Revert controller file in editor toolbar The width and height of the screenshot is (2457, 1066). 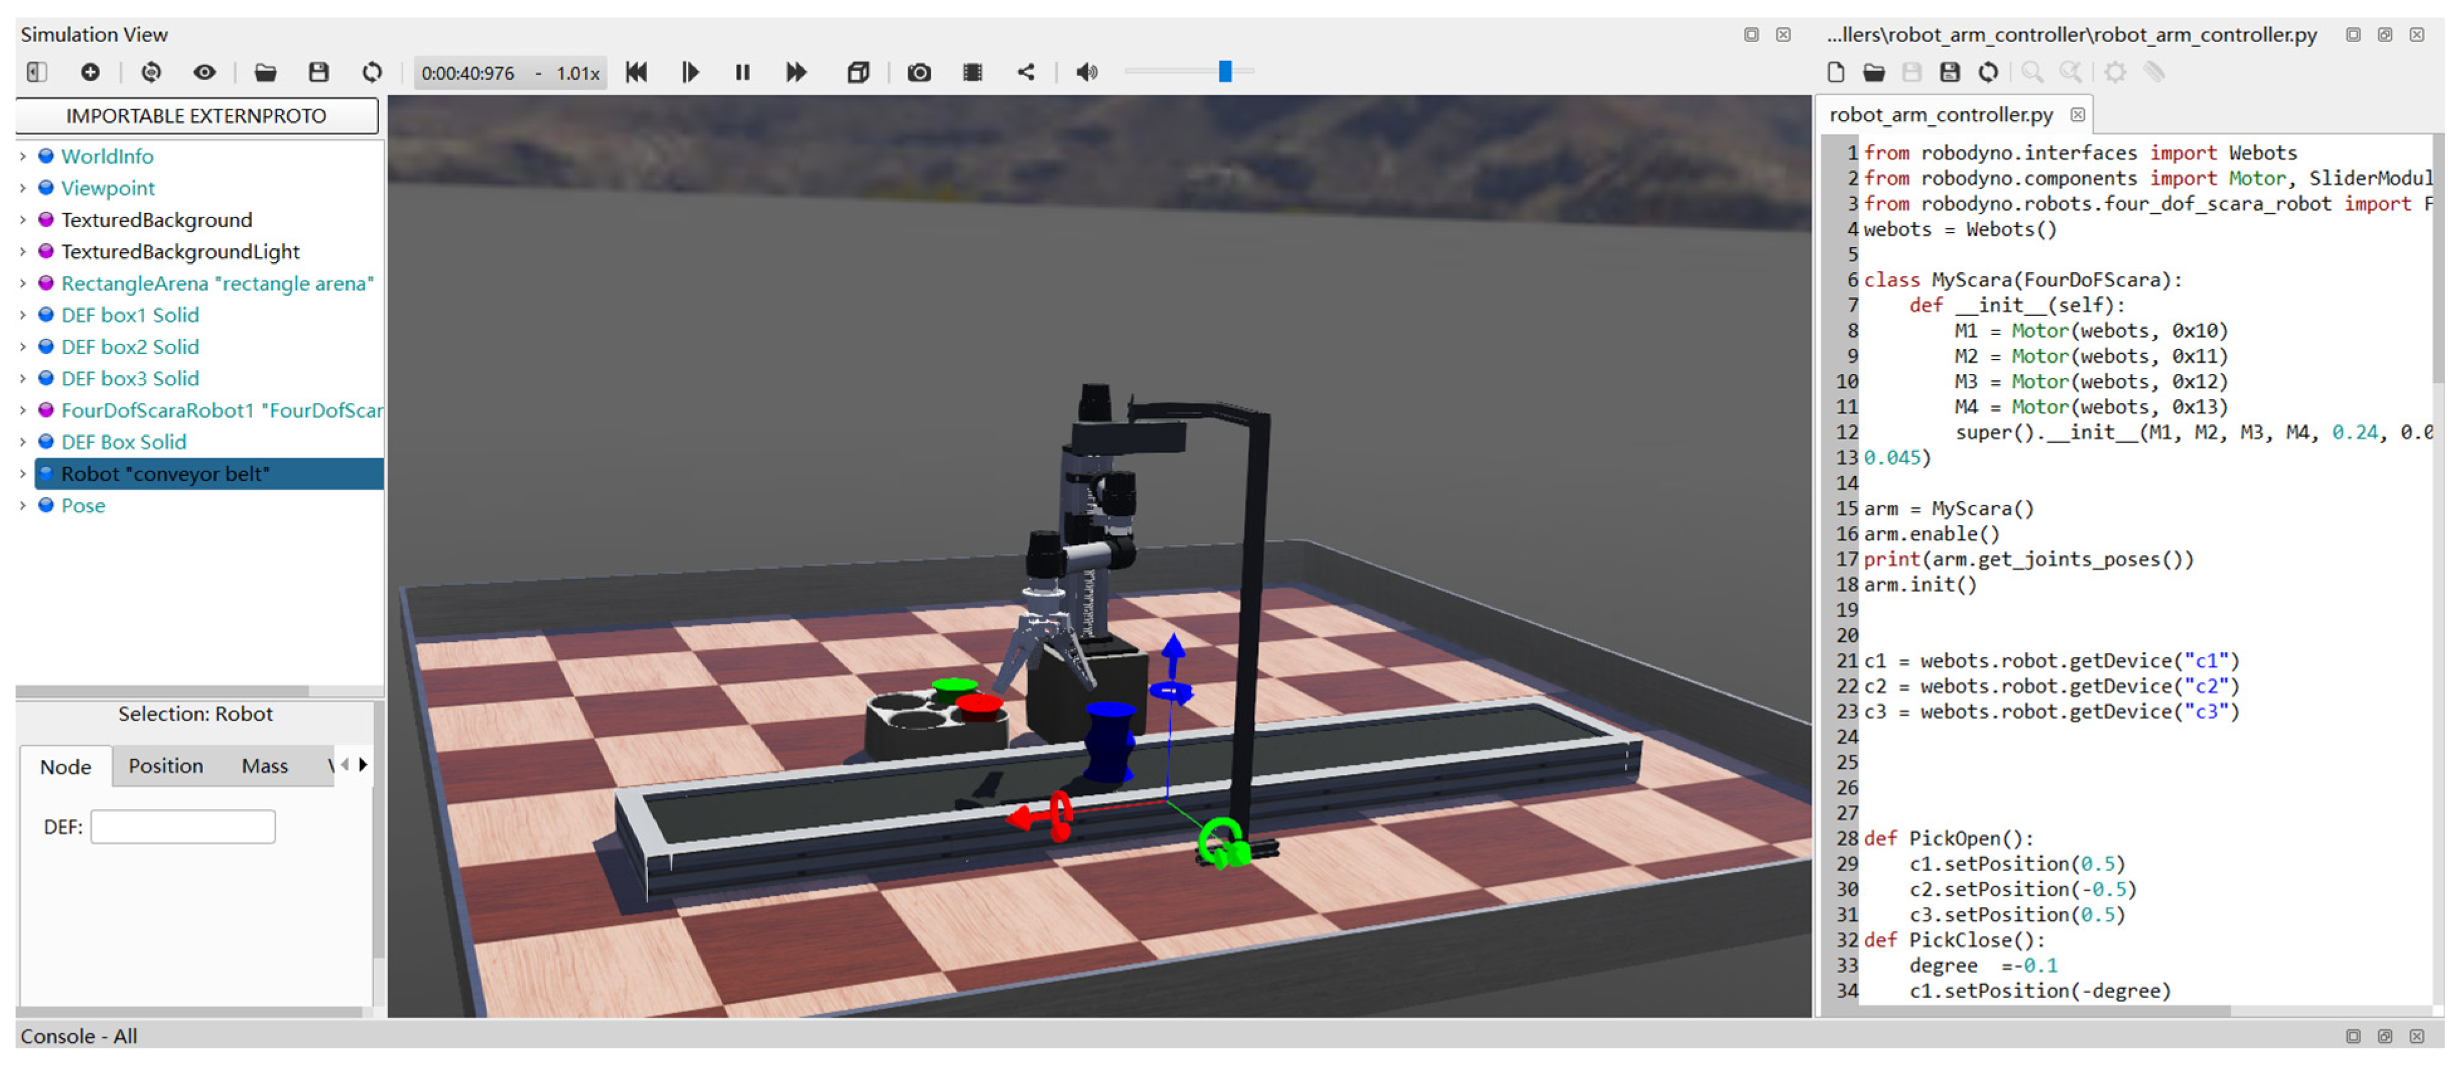coord(1989,72)
